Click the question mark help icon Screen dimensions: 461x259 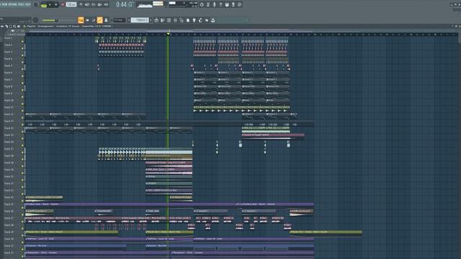pos(220,4)
